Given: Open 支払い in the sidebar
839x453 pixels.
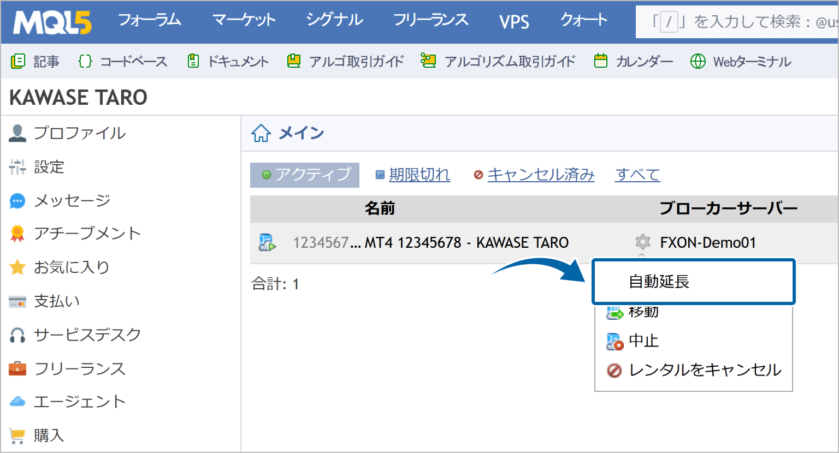Looking at the screenshot, I should click(x=57, y=301).
